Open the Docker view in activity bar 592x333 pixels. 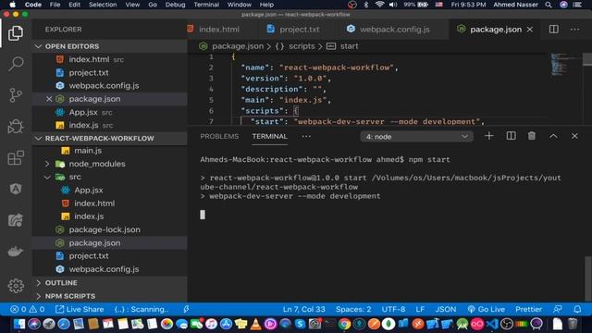point(16,251)
